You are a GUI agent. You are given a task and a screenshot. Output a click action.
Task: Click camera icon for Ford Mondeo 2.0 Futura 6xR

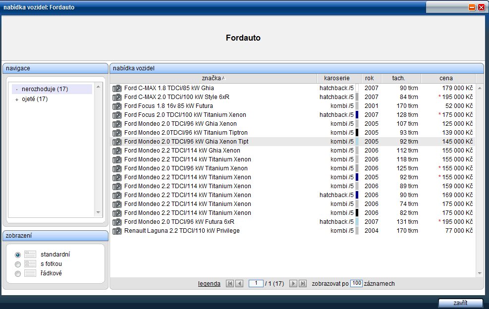click(x=117, y=222)
